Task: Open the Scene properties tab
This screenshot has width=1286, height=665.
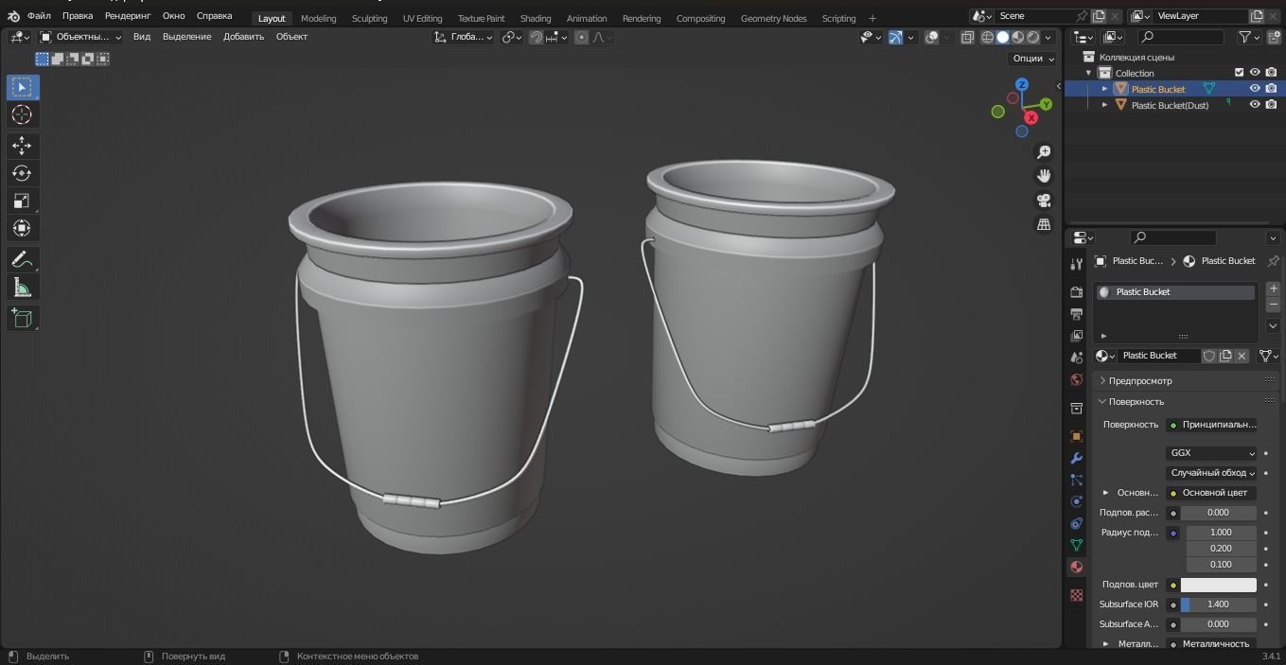Action: coord(1076,358)
